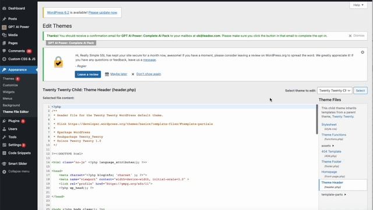Select Theme File Editor submenu item
373x210 pixels.
pyautogui.click(x=16, y=112)
